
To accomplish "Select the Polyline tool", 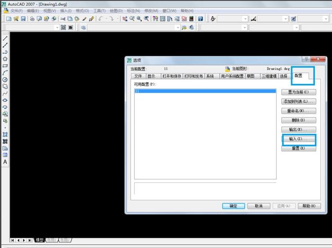I will point(5,52).
